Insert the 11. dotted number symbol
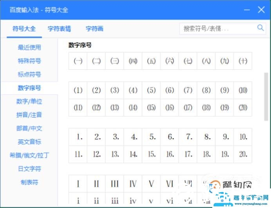The height and width of the screenshot is (208, 271). coord(78,154)
